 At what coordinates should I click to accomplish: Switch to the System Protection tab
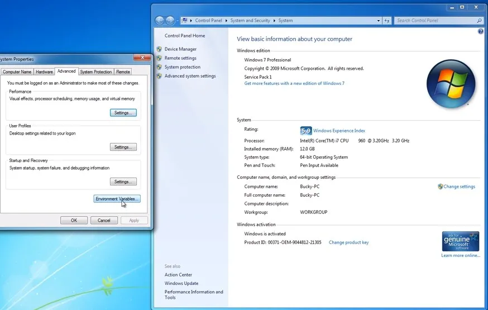tap(96, 71)
